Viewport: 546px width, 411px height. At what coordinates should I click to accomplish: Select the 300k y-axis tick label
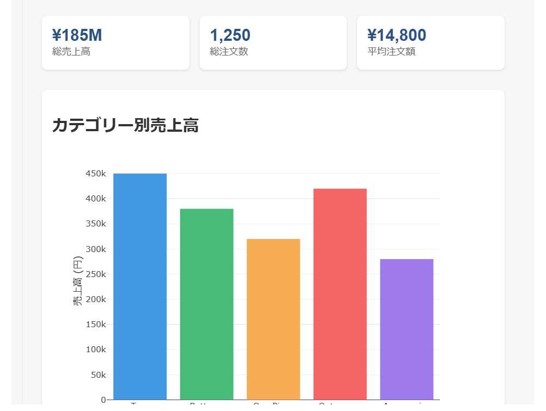96,249
